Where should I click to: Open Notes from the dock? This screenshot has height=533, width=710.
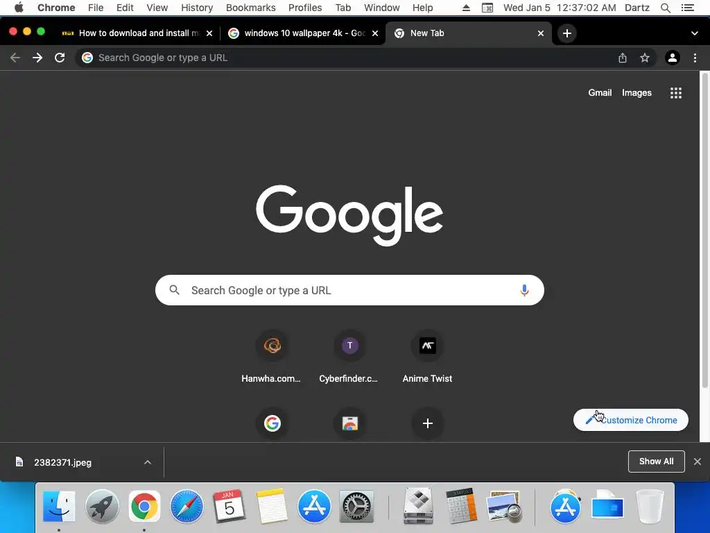[272, 506]
